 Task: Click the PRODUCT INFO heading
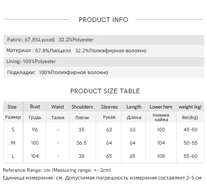click(104, 20)
